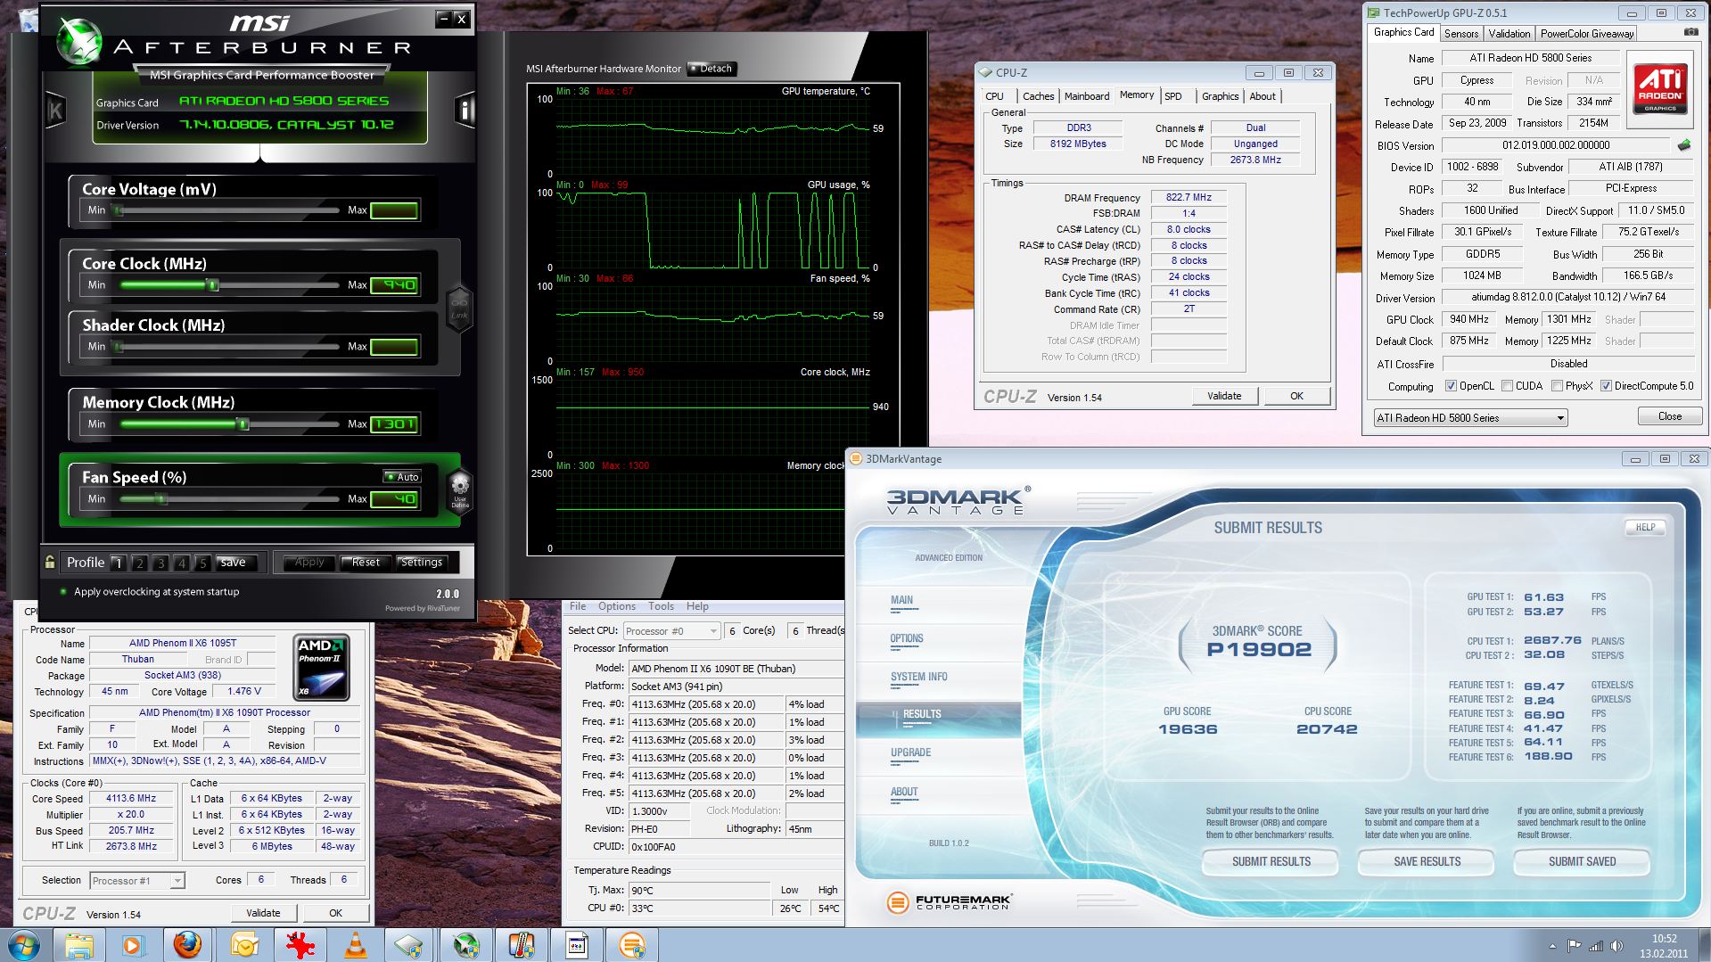Switch to the Mainboard tab in CPU-Z

point(1087,96)
